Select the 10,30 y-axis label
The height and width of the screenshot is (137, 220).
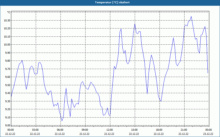pos(7,20)
